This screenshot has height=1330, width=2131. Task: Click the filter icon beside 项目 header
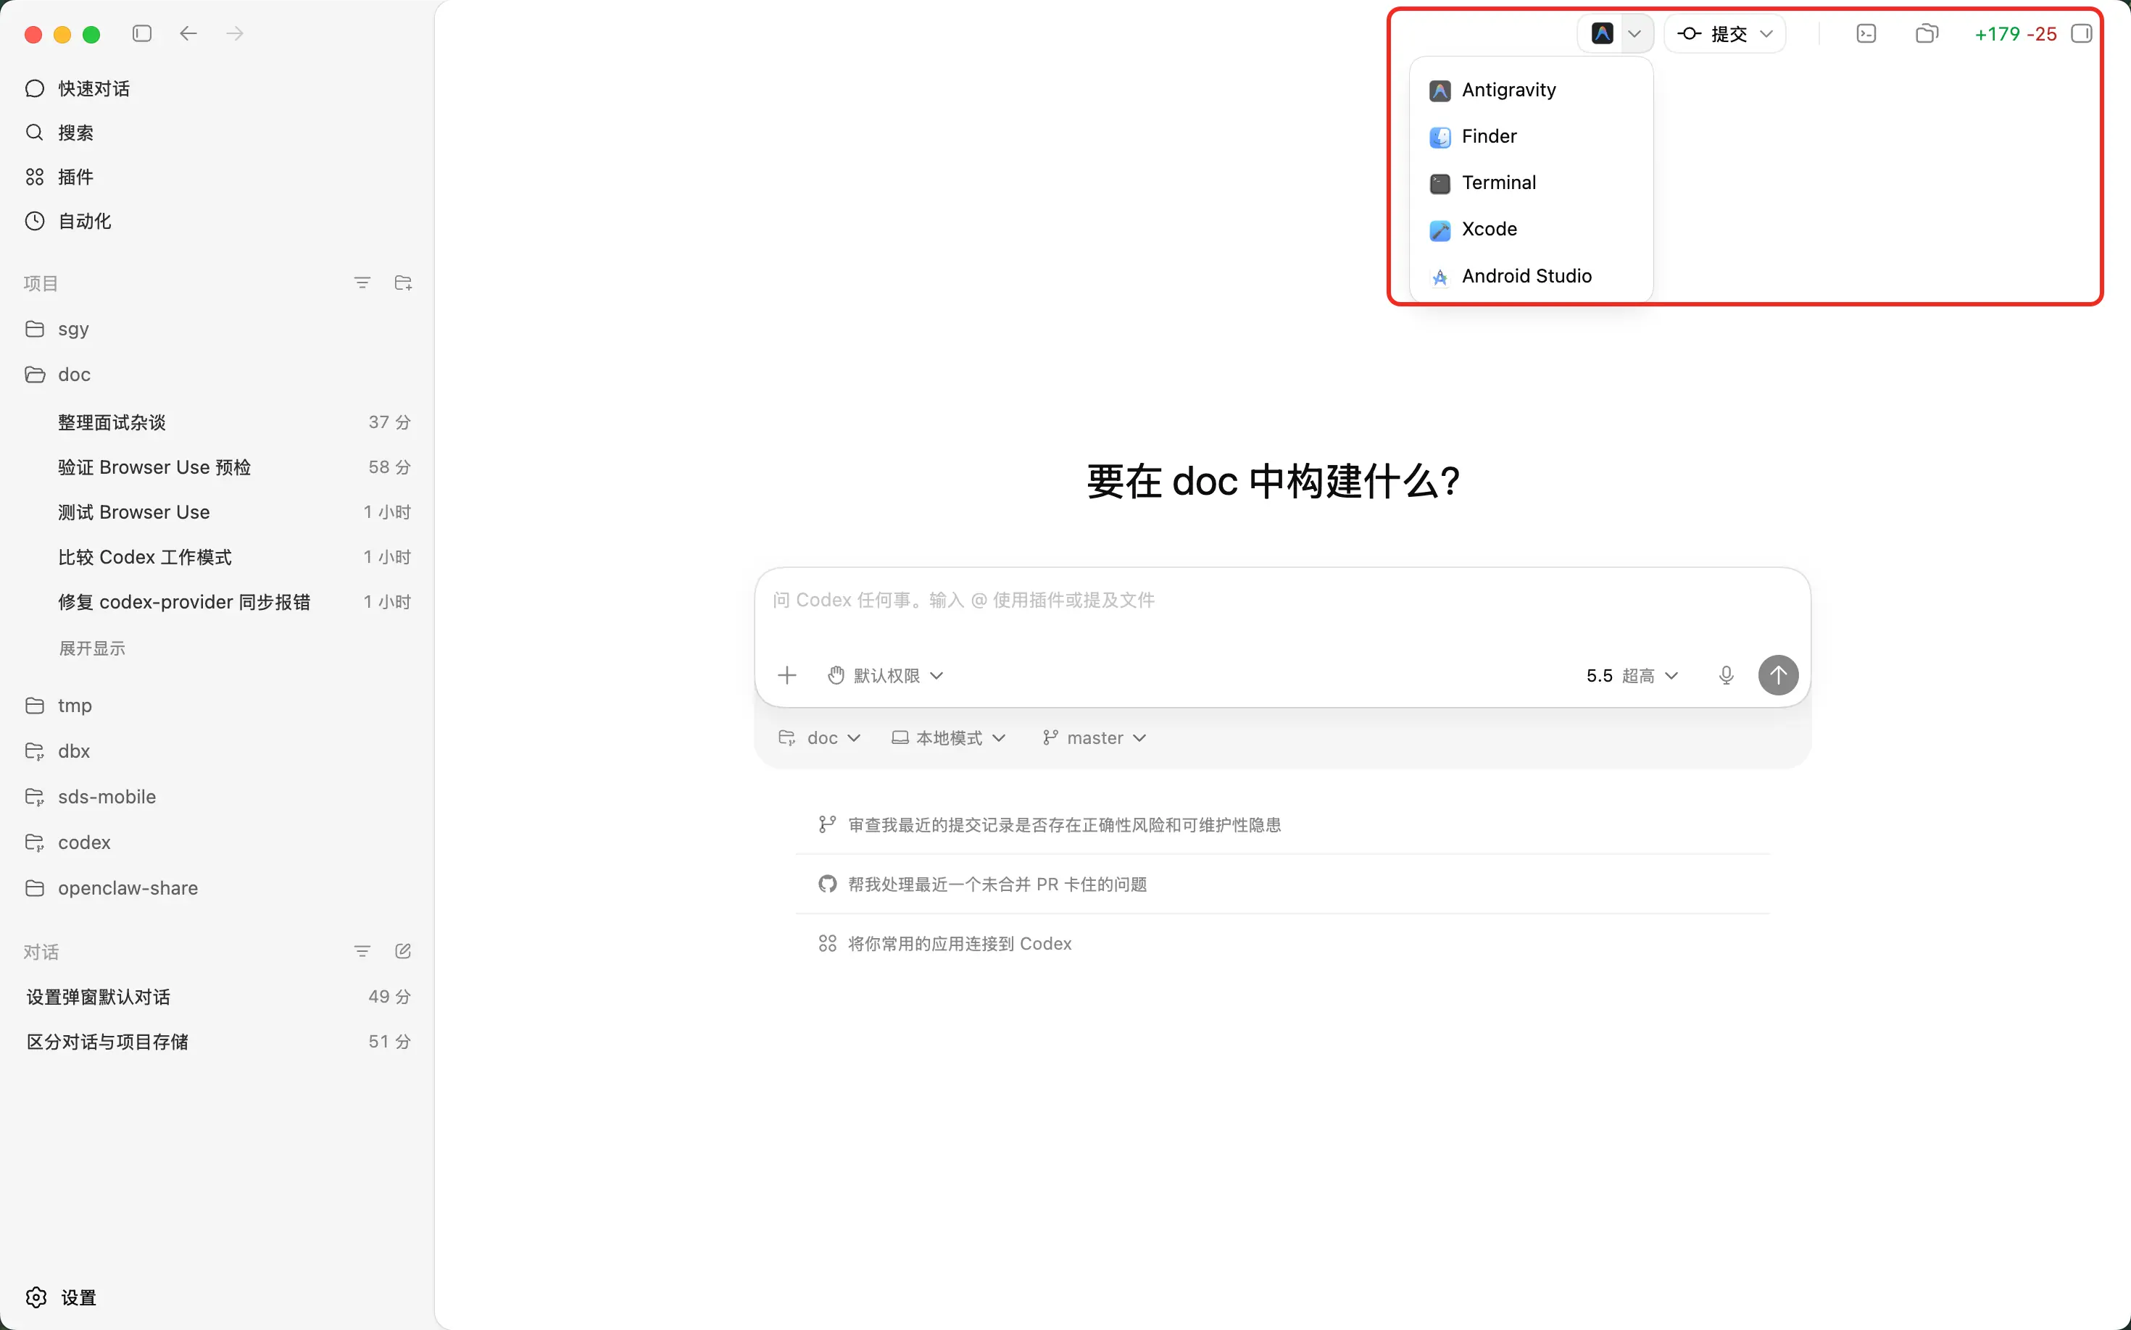coord(362,283)
